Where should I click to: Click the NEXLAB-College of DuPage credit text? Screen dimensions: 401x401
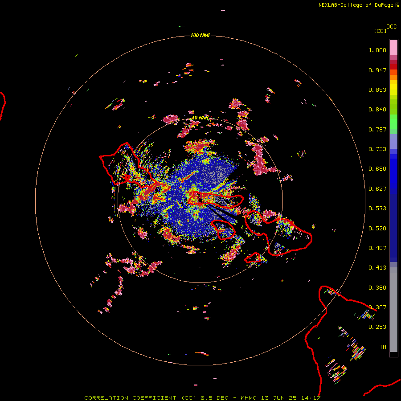pos(356,5)
